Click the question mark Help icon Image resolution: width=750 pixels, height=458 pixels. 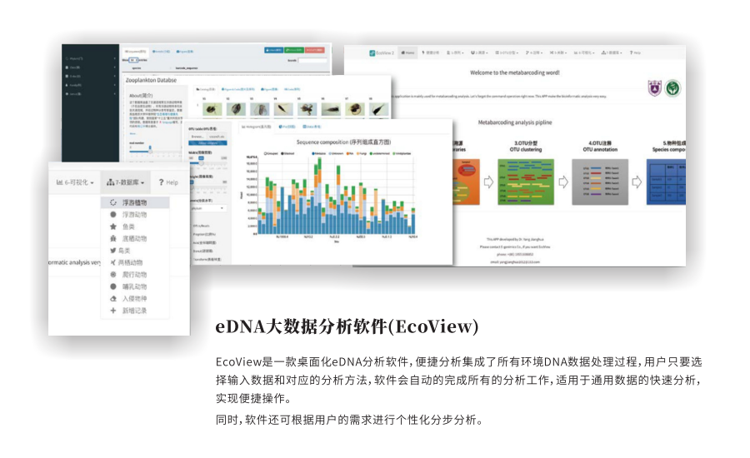[x=162, y=182]
